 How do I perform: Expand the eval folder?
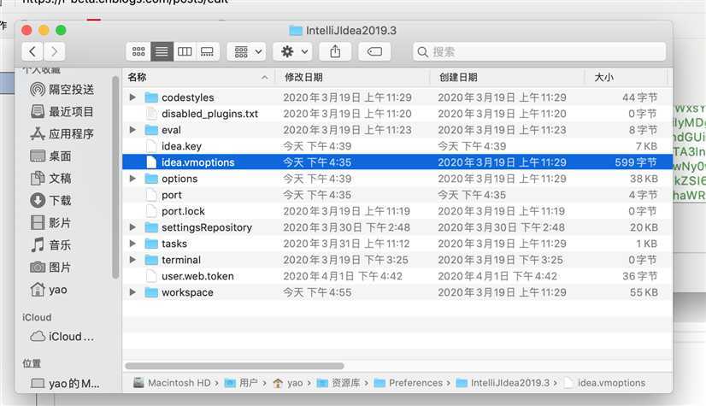(132, 130)
